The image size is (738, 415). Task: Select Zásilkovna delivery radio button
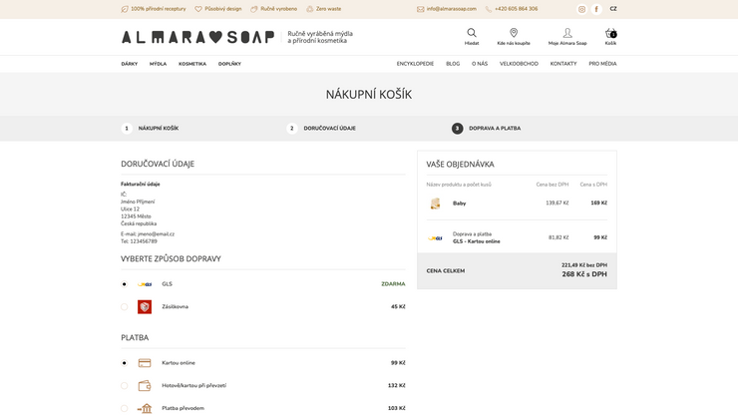[125, 307]
